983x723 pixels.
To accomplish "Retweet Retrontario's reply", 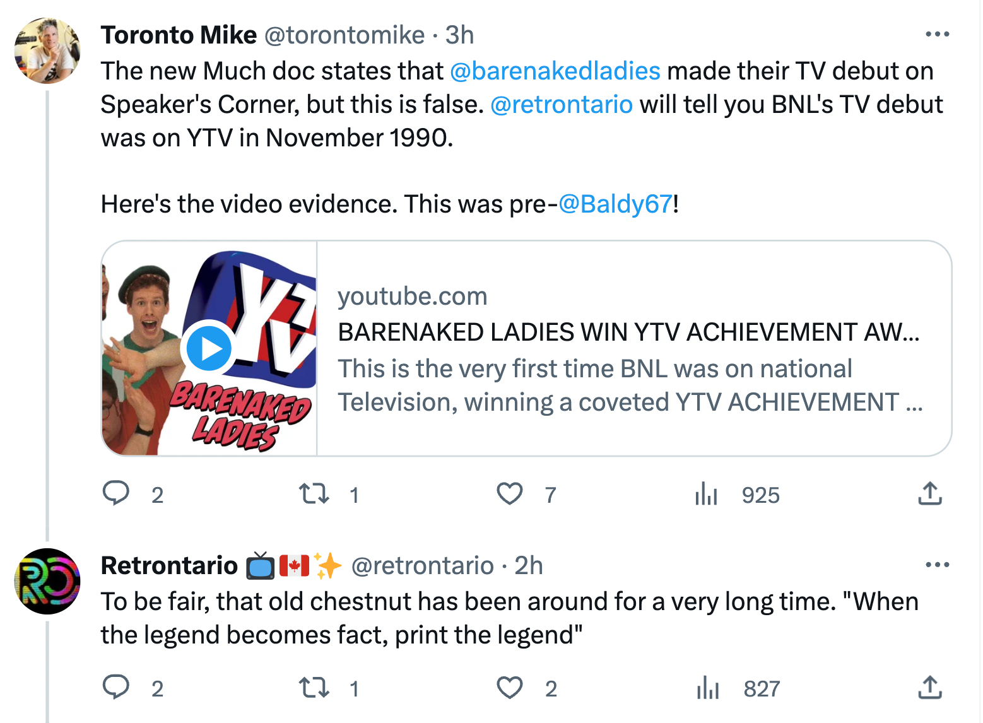I will pos(314,688).
